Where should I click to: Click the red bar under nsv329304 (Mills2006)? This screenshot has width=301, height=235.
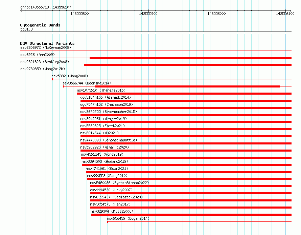(x=191, y=215)
